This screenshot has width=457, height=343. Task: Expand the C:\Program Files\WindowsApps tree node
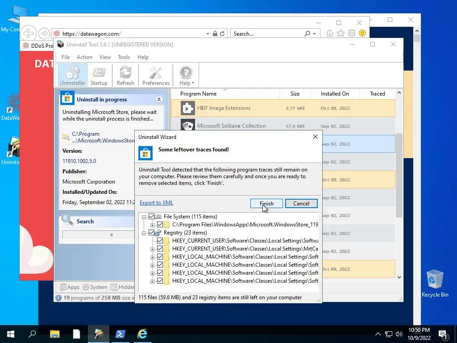[x=152, y=225]
